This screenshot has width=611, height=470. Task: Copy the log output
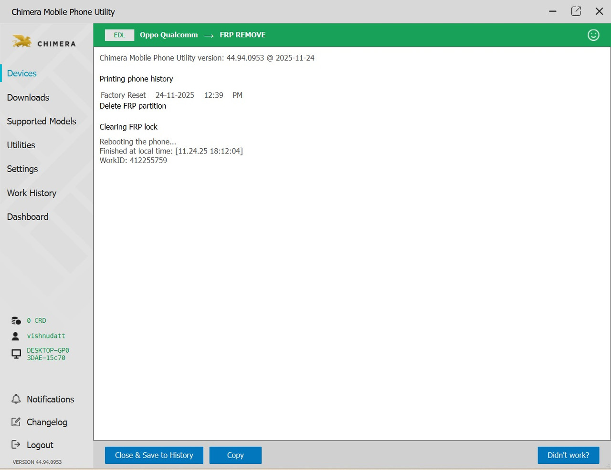coord(235,455)
